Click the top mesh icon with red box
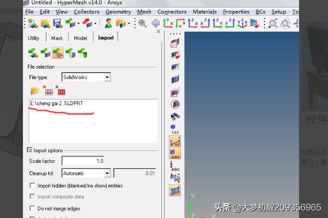328x218 pixels. [175, 43]
